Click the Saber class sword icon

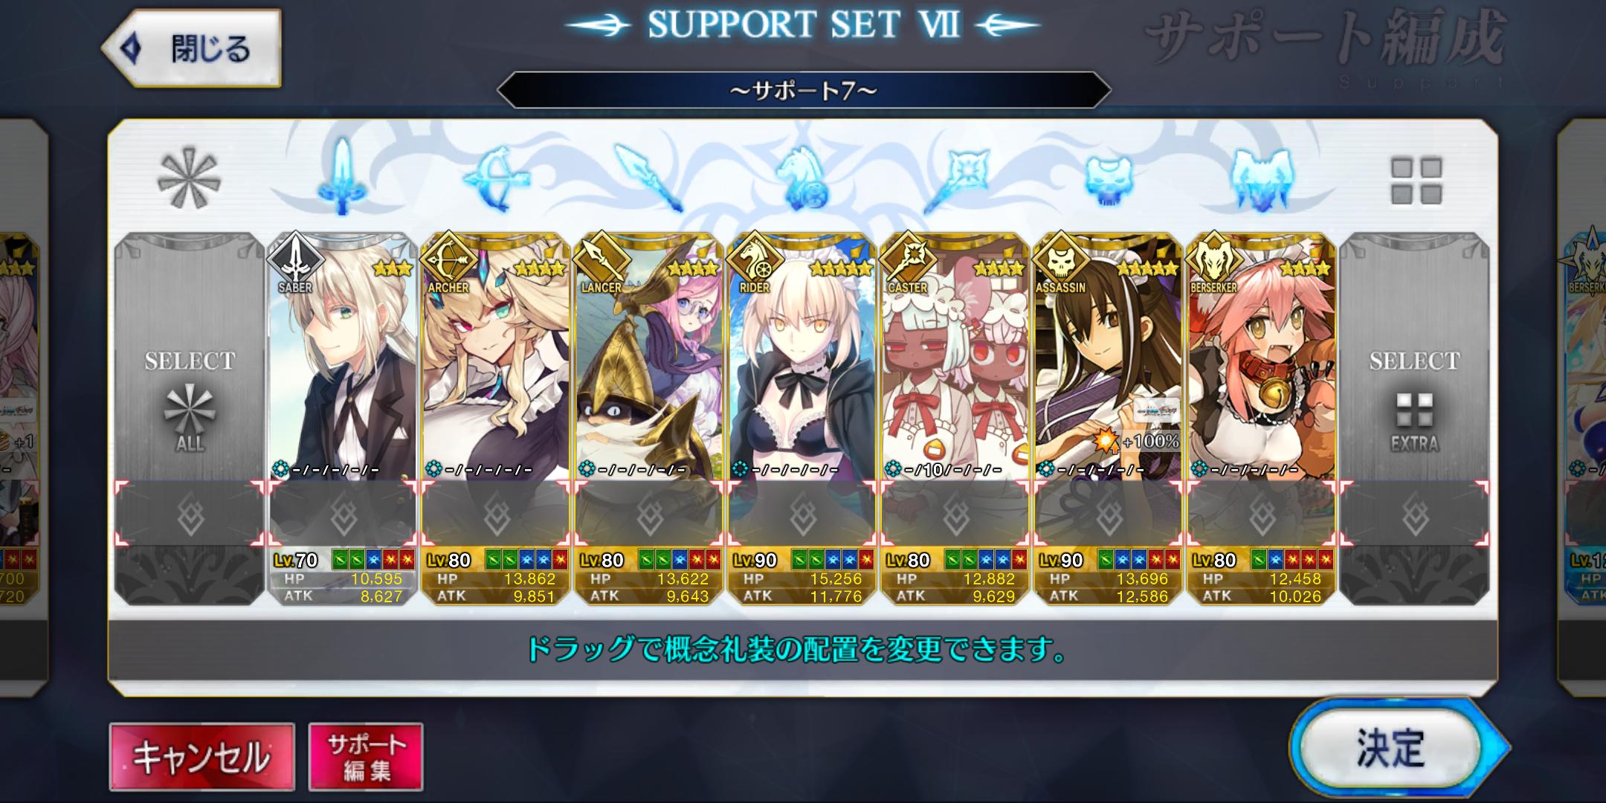342,177
